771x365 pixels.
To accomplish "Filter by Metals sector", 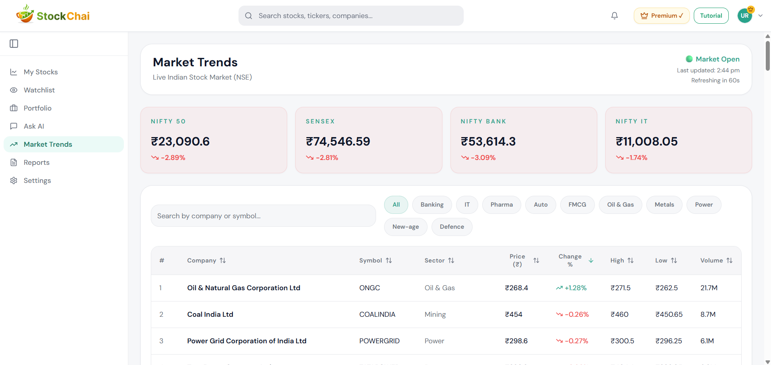I will (664, 205).
